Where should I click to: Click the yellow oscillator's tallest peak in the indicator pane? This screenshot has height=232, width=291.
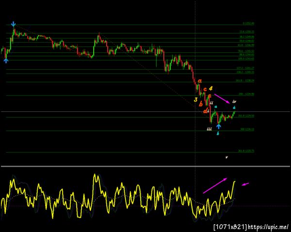click(x=95, y=174)
